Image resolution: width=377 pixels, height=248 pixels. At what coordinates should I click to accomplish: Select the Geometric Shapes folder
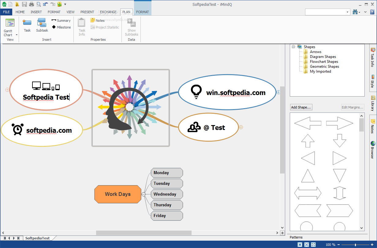pos(324,67)
